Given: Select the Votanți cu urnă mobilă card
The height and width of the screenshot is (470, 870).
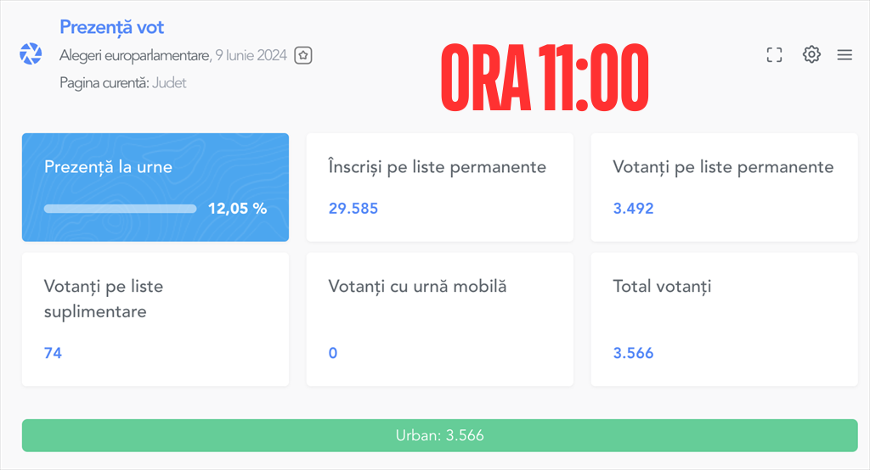Looking at the screenshot, I should [x=439, y=319].
